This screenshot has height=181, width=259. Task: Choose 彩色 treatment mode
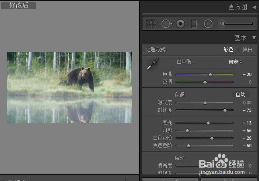(228, 49)
